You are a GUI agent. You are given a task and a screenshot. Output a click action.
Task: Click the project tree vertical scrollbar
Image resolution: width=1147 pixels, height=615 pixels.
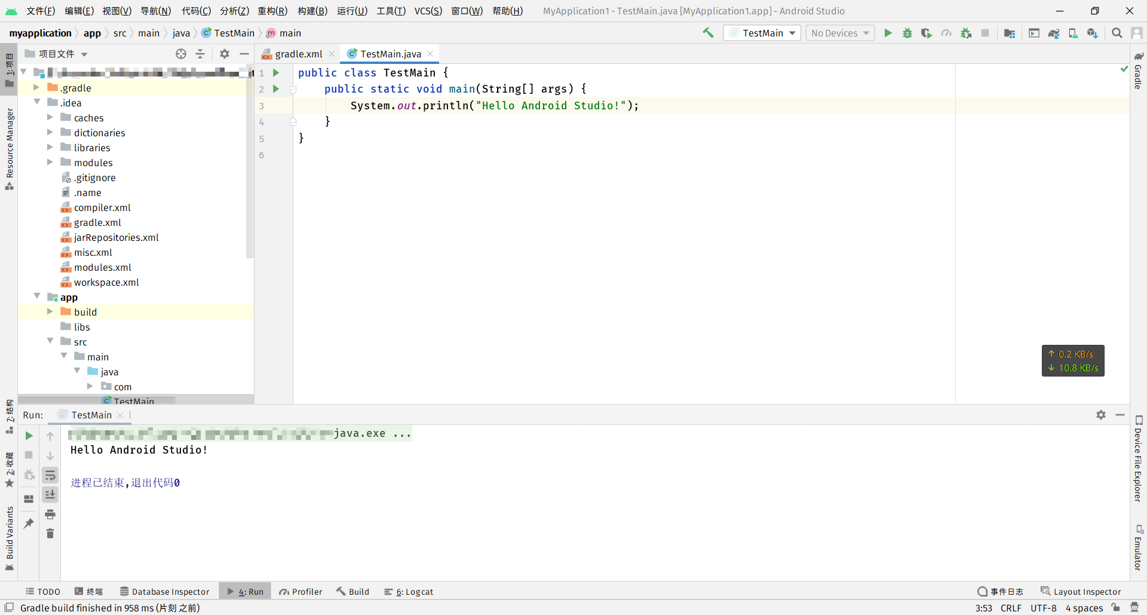[250, 161]
